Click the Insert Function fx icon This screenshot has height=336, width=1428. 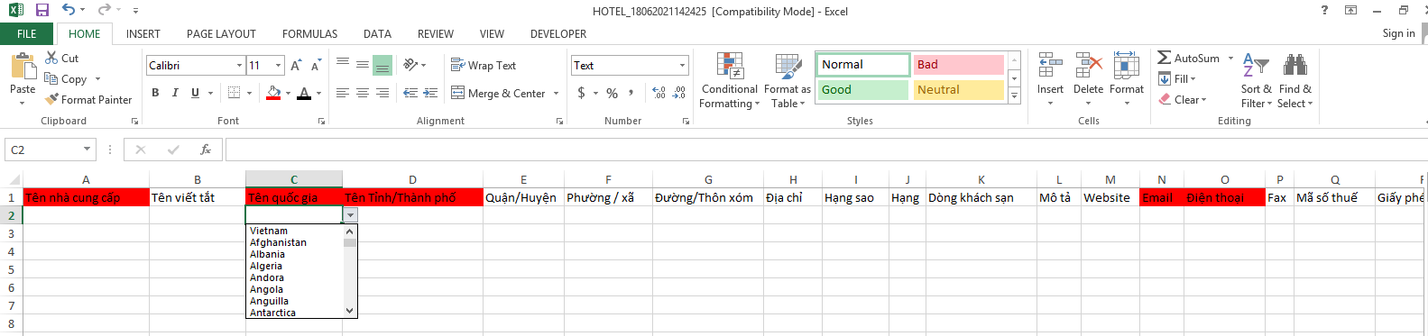(x=206, y=150)
